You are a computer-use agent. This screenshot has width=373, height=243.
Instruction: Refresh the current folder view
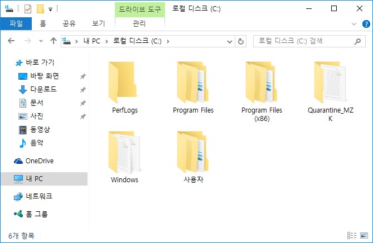[241, 41]
